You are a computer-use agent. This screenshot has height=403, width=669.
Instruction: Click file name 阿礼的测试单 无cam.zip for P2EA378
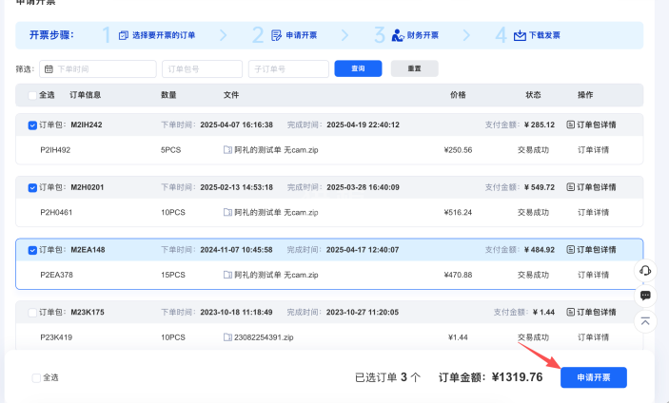click(276, 275)
